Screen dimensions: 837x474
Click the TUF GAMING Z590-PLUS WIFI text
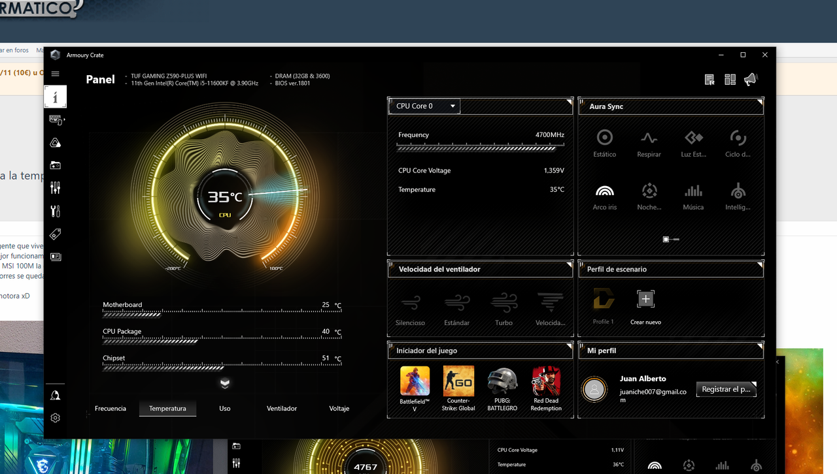tap(169, 76)
